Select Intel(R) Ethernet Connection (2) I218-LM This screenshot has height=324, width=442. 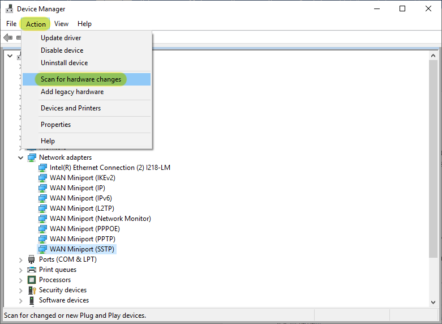(x=110, y=168)
